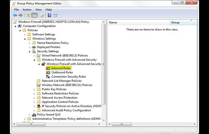Screen dimensions: 209x134
Task: Click the tree pane scroll down arrow
Action: [x=104, y=120]
